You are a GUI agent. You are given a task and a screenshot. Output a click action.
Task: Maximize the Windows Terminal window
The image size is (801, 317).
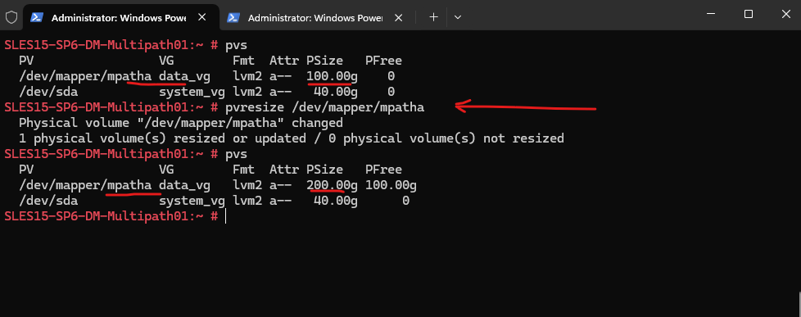tap(749, 14)
